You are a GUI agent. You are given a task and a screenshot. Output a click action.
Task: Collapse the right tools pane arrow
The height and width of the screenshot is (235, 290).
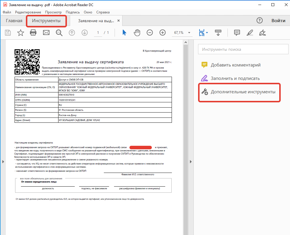[x=191, y=162]
